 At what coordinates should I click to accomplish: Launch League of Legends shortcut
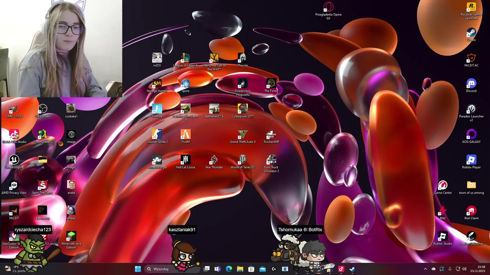coord(185,60)
